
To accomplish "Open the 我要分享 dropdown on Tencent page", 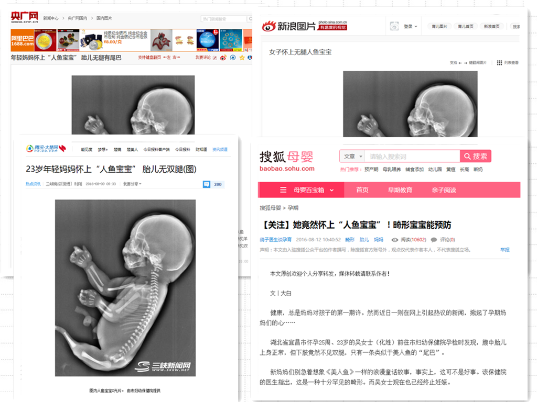I will (x=132, y=184).
